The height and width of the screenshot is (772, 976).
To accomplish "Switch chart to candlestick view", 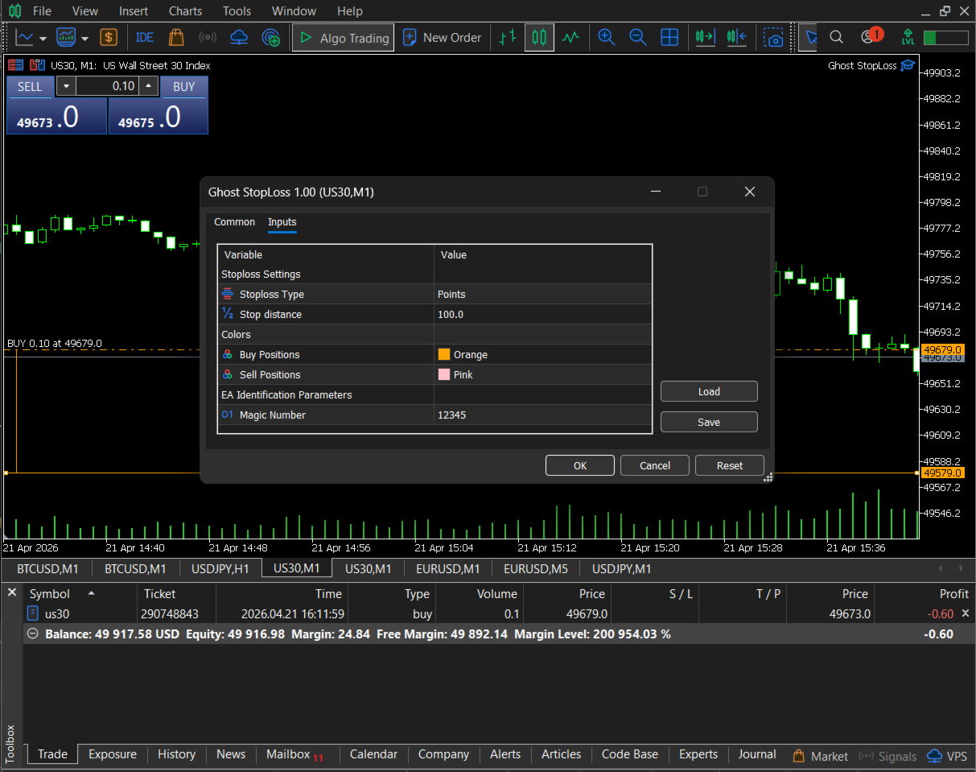I will click(539, 38).
